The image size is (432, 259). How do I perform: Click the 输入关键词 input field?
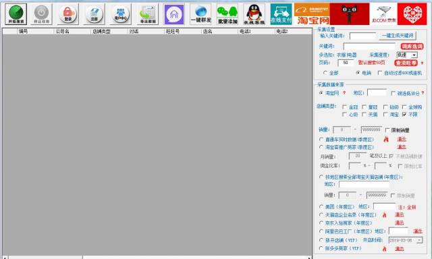click(x=363, y=36)
